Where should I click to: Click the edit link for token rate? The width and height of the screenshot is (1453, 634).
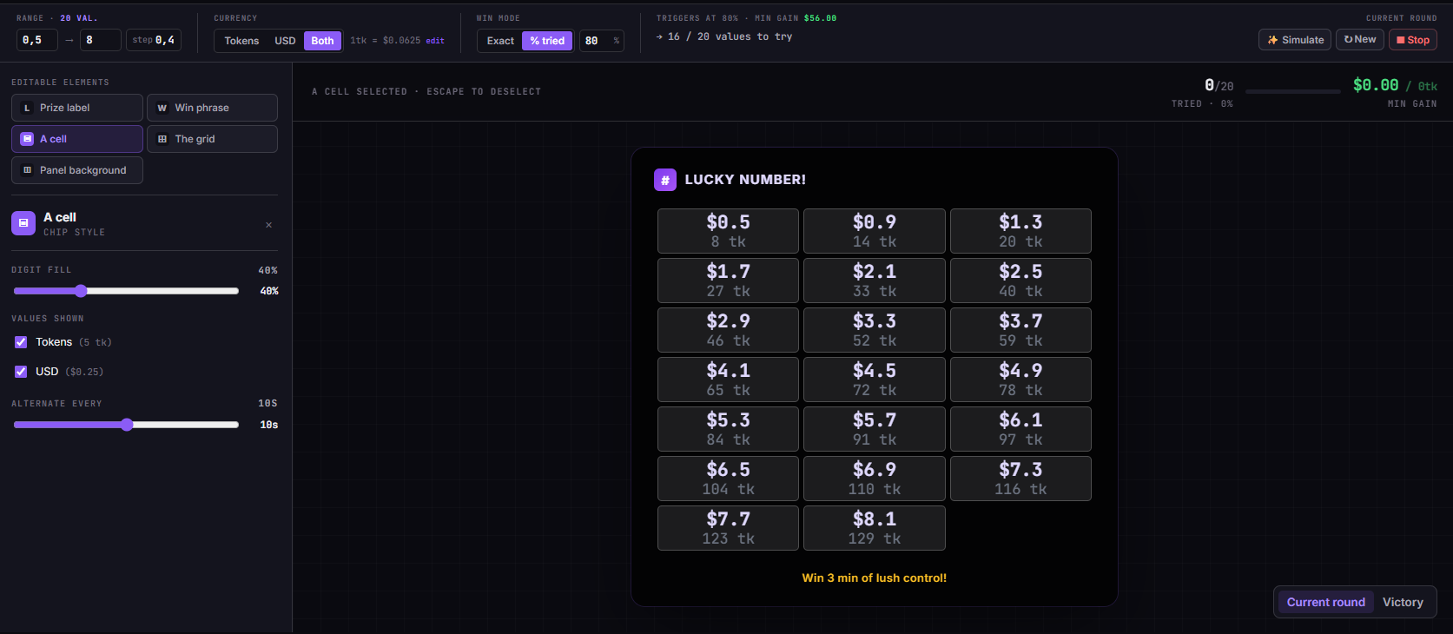click(x=435, y=41)
